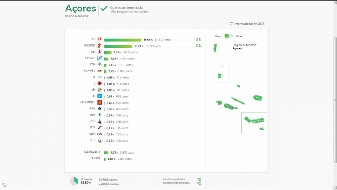
Task: Click the PS 40,06% result bar
Action: click(x=123, y=39)
